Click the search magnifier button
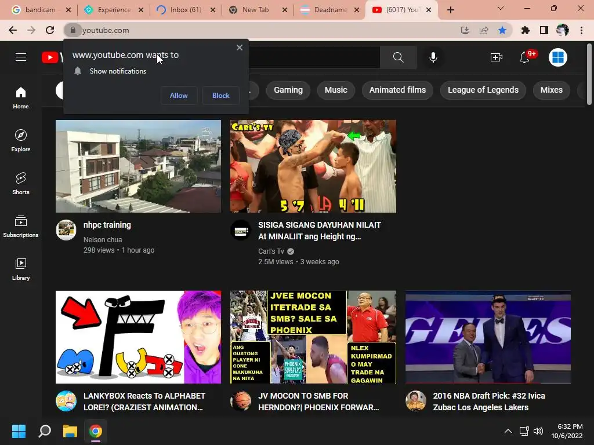 tap(398, 57)
